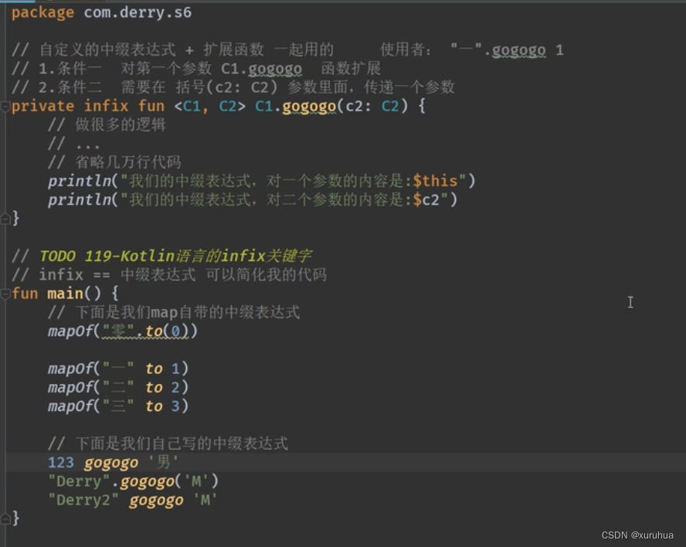Viewport: 686px width, 547px height.
Task: Click gogogo in the function declaration
Action: click(x=309, y=107)
